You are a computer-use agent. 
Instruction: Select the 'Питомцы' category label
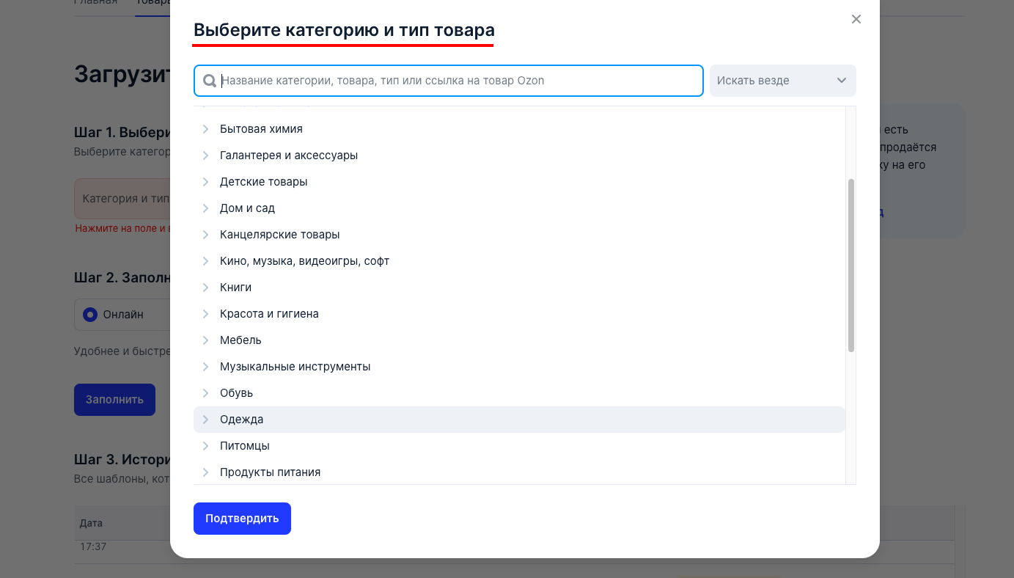[x=245, y=446]
